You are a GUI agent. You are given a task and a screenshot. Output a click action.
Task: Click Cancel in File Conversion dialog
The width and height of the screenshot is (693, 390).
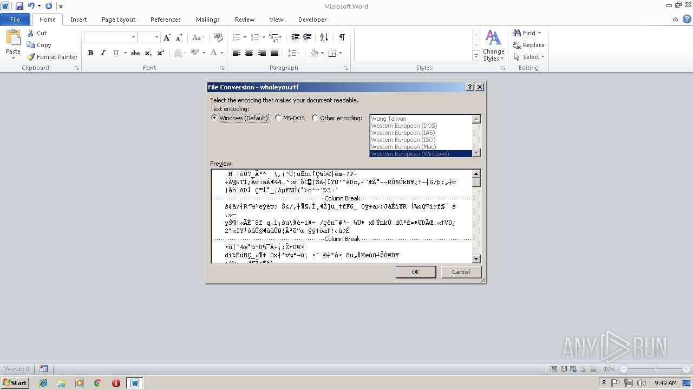tap(461, 272)
